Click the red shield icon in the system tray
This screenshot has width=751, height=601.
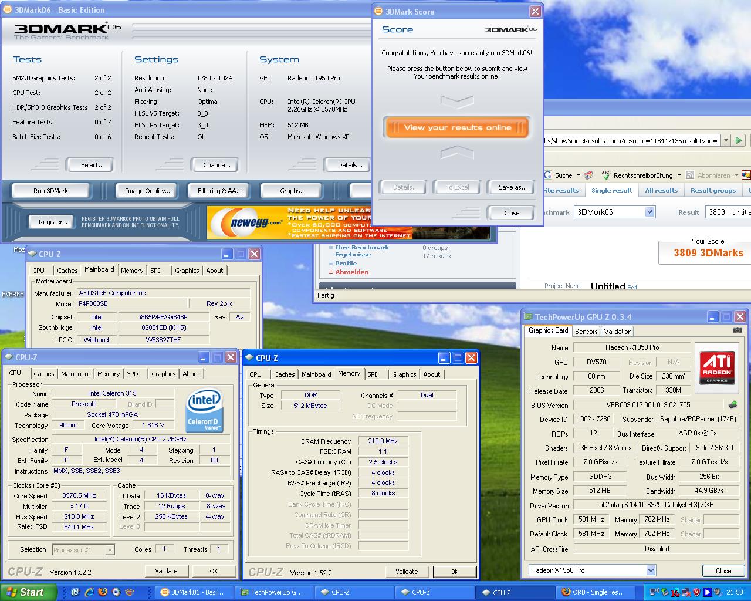pos(696,592)
